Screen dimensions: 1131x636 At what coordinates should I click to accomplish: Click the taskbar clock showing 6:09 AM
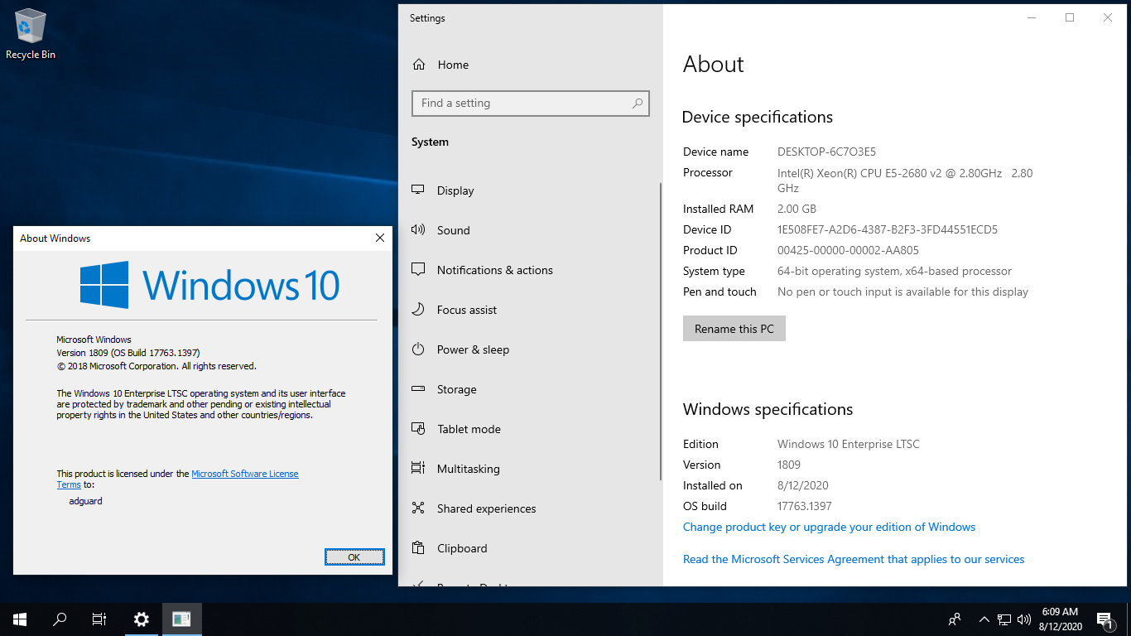(x=1060, y=619)
